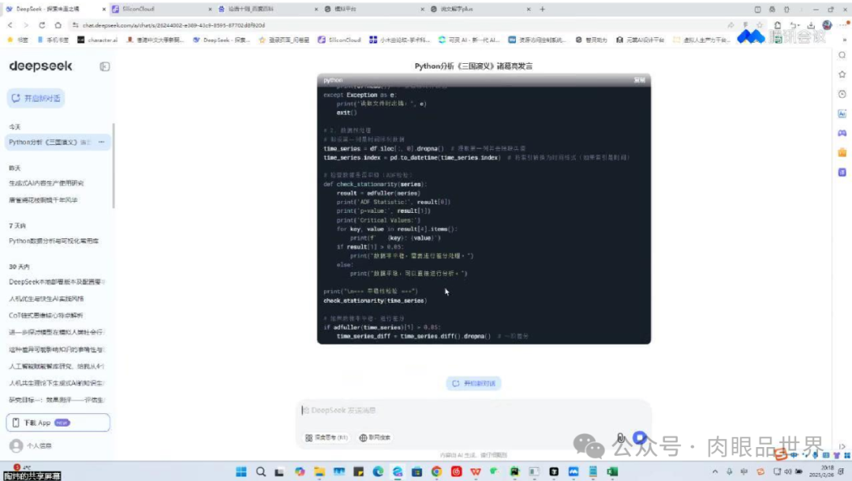852x481 pixels.
Task: Click the address bar URL
Action: click(x=174, y=25)
